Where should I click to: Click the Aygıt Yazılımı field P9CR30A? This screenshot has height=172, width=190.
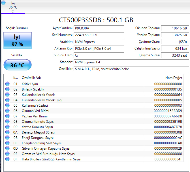coord(99,28)
